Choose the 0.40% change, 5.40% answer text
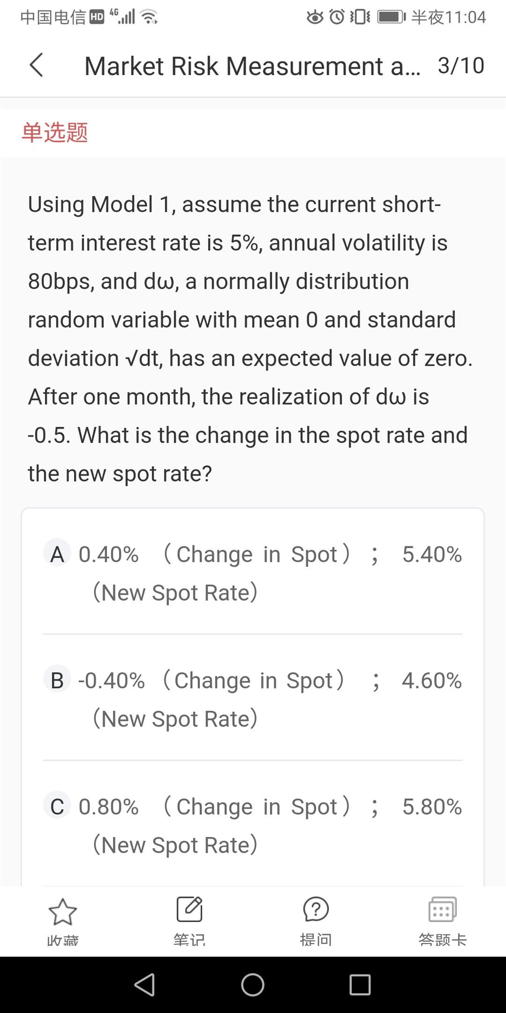The height and width of the screenshot is (1013, 506). [270, 573]
